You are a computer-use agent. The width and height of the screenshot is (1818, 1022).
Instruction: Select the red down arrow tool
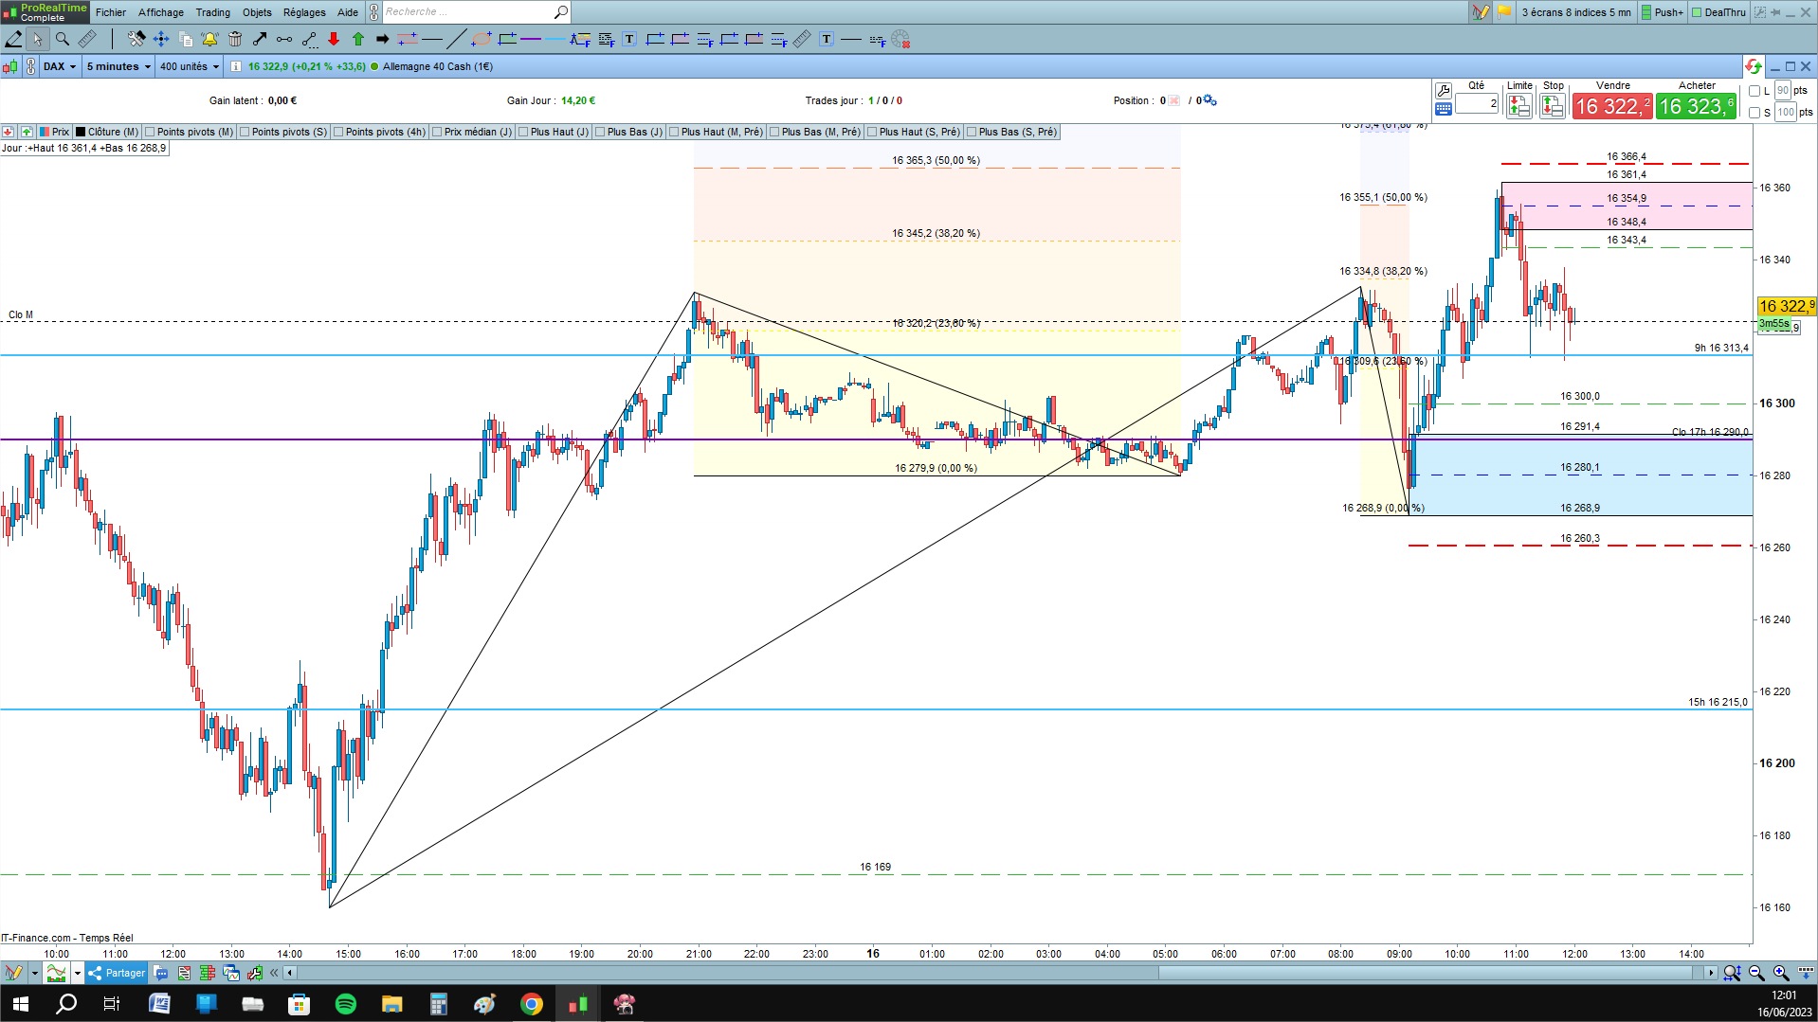pyautogui.click(x=334, y=39)
